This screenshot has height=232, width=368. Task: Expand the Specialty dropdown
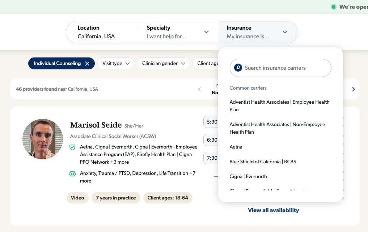pos(206,32)
